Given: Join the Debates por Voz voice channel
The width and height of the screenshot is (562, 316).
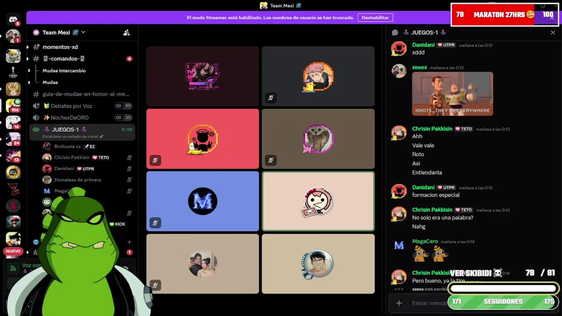Looking at the screenshot, I should (82, 106).
